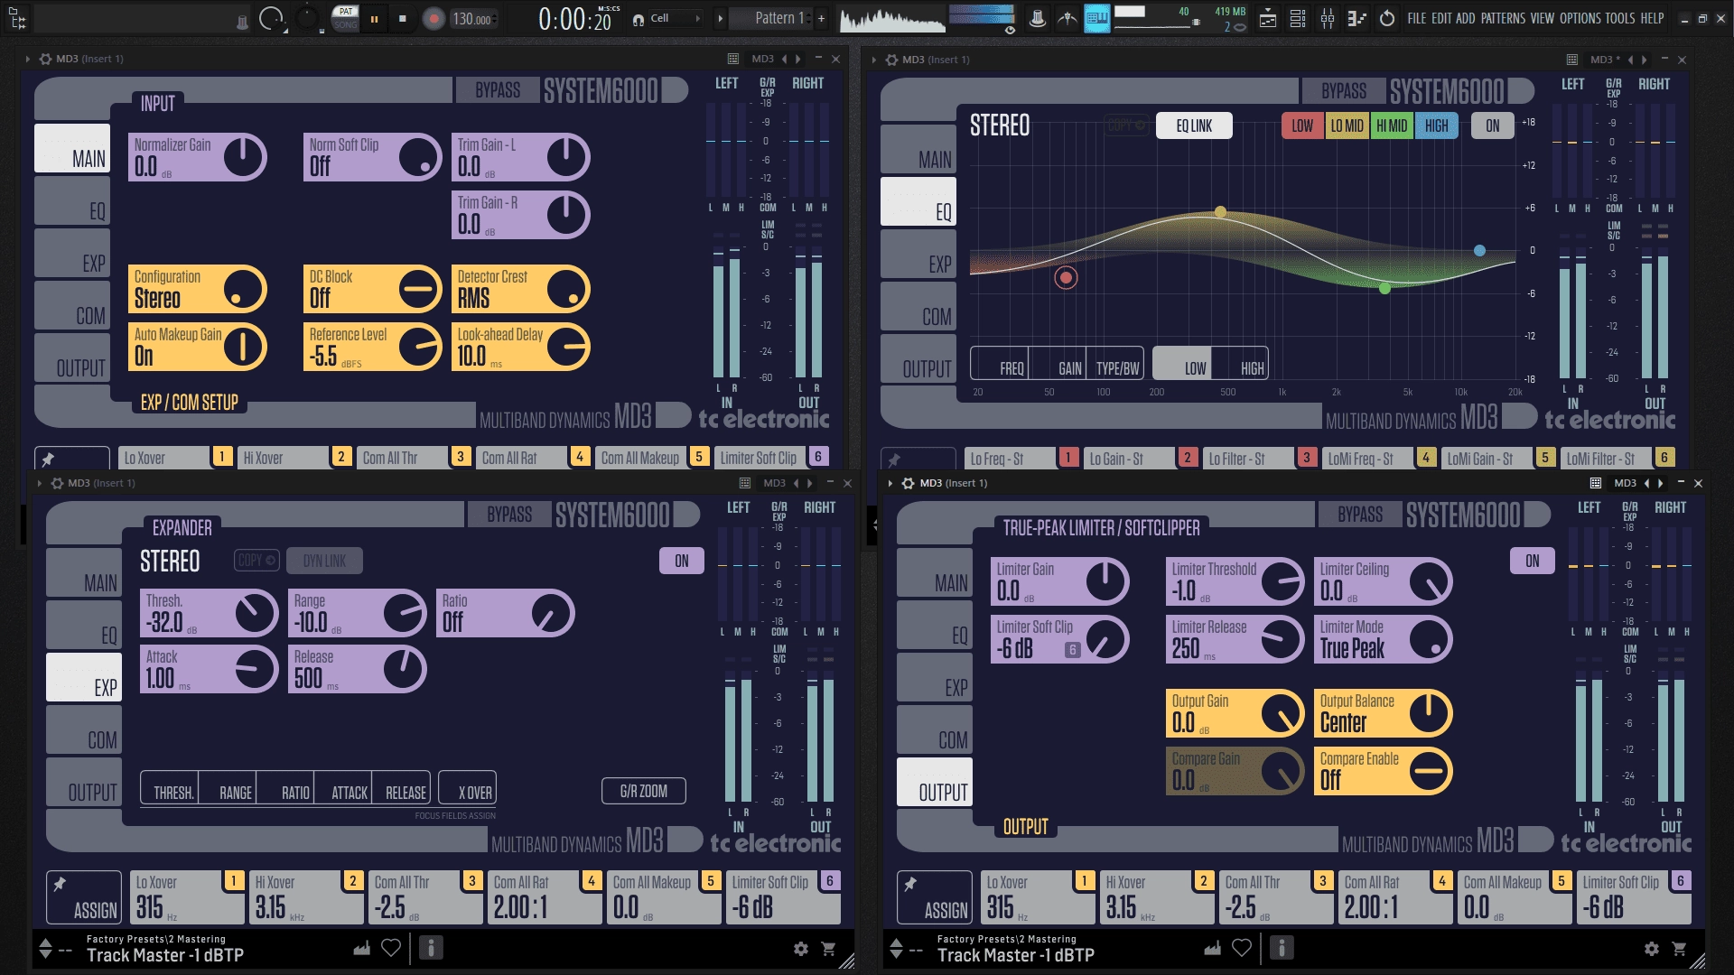Add a new pattern with plus button
Screen dimensions: 1734x975
[x=821, y=18]
